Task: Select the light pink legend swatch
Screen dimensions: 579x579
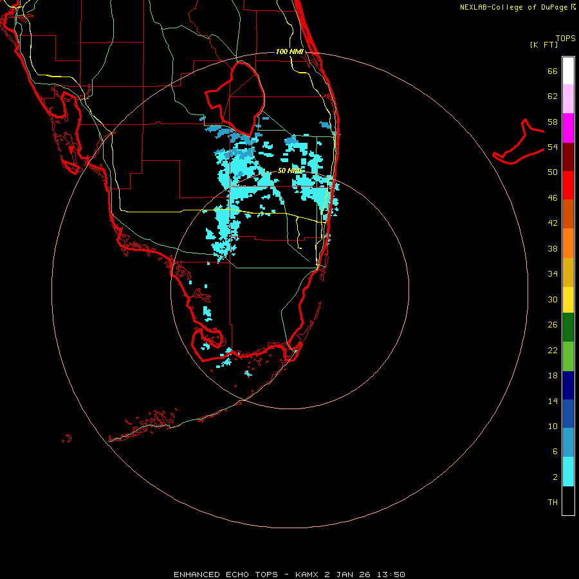Action: pos(568,99)
